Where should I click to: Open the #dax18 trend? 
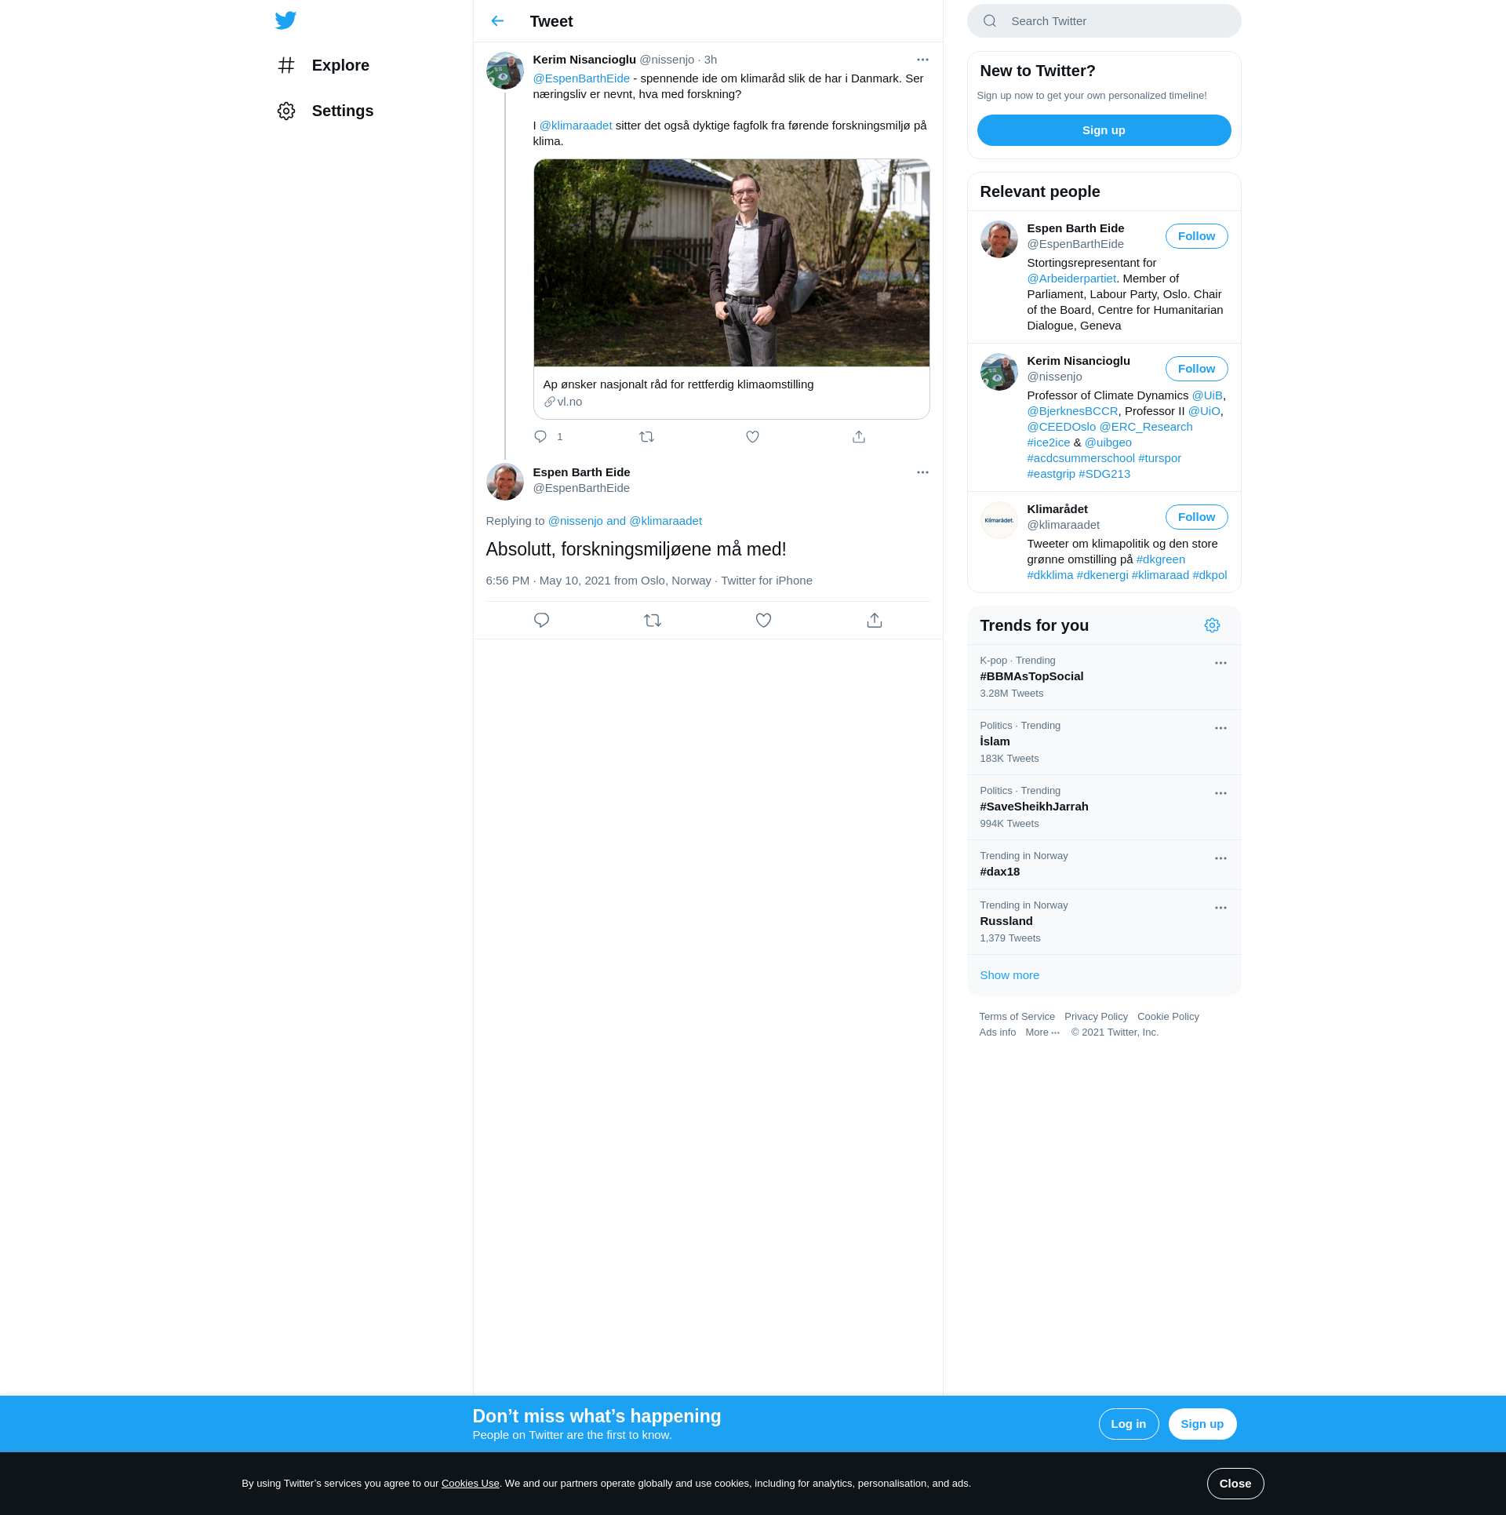pos(1104,865)
